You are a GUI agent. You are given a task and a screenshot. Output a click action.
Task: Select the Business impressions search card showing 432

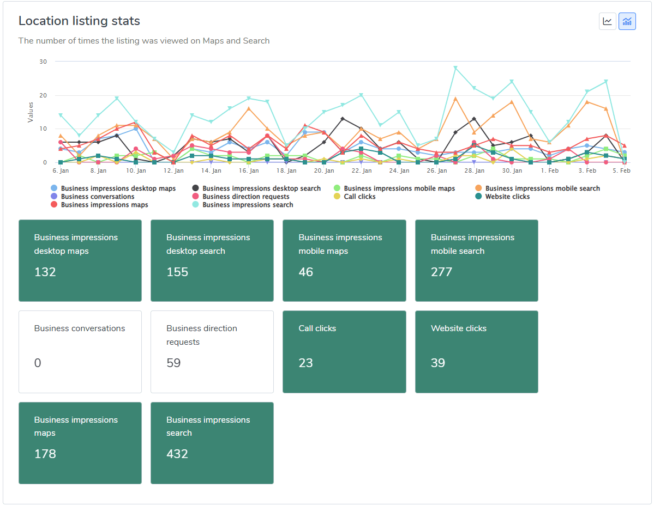click(212, 443)
